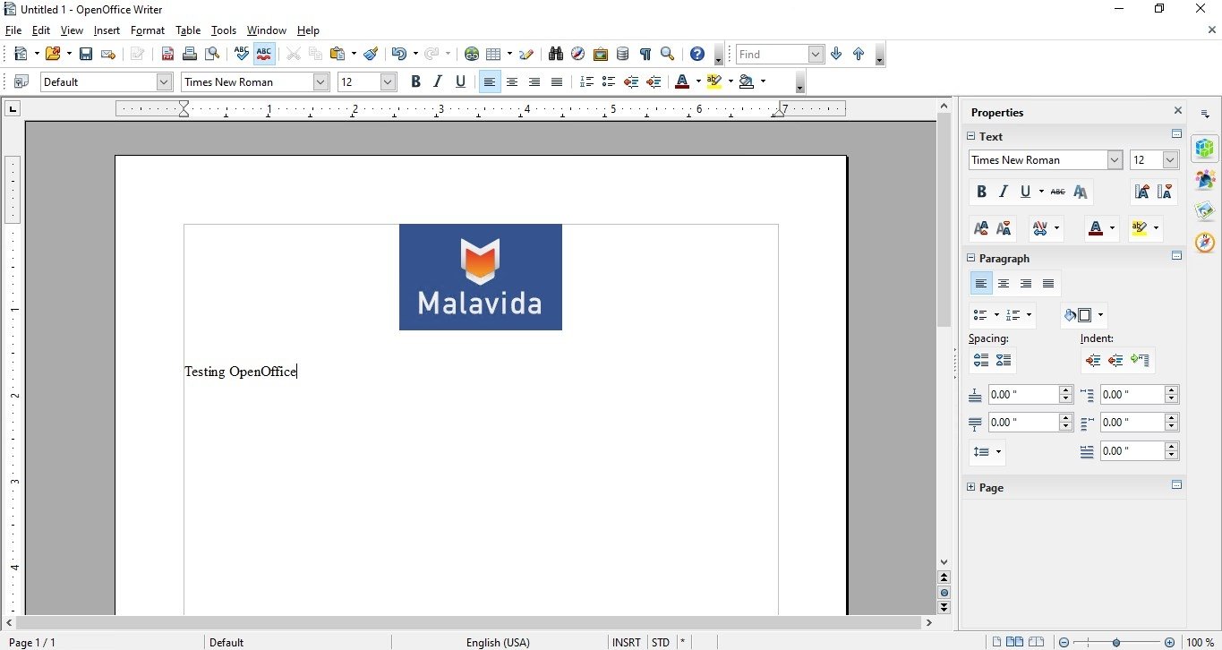Insert a hyperlink using the globe icon
The height and width of the screenshot is (650, 1222).
472,54
